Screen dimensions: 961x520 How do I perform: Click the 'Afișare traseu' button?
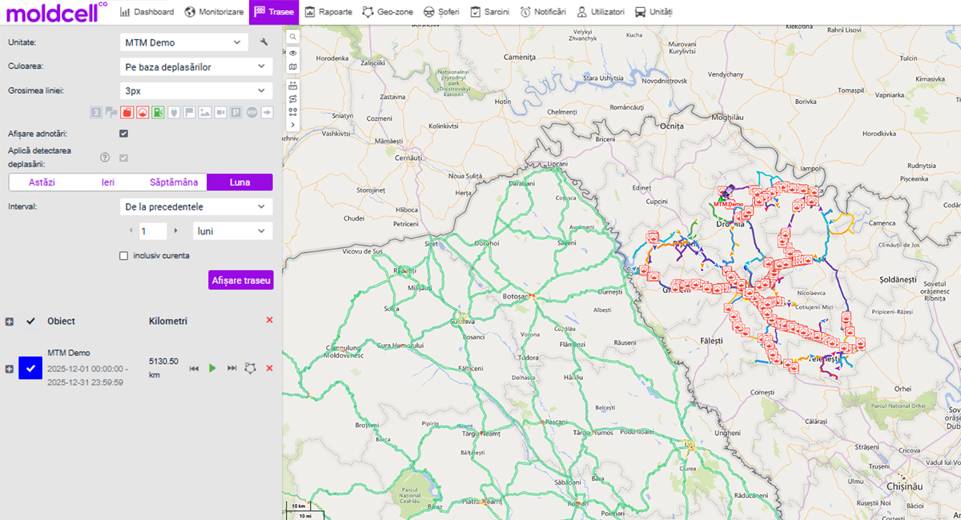(x=240, y=280)
